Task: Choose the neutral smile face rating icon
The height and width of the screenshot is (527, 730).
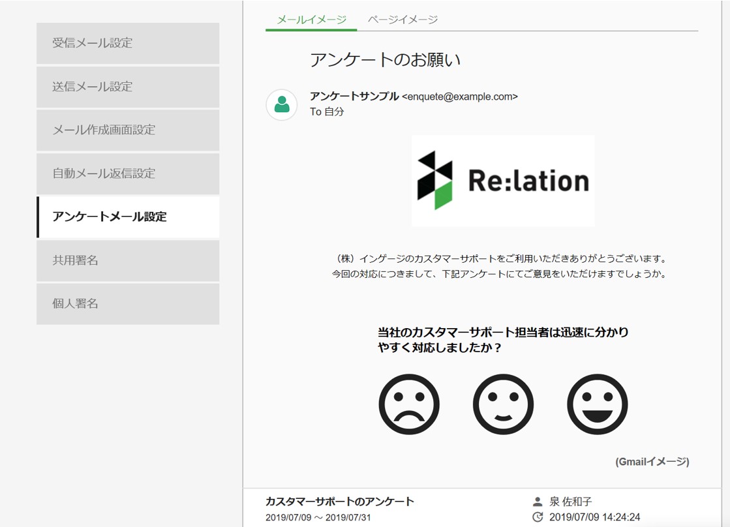Action: coord(503,404)
